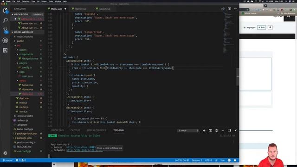This screenshot has width=297, height=167.
Task: Open router.js in the explorer tree
Action: (24, 107)
